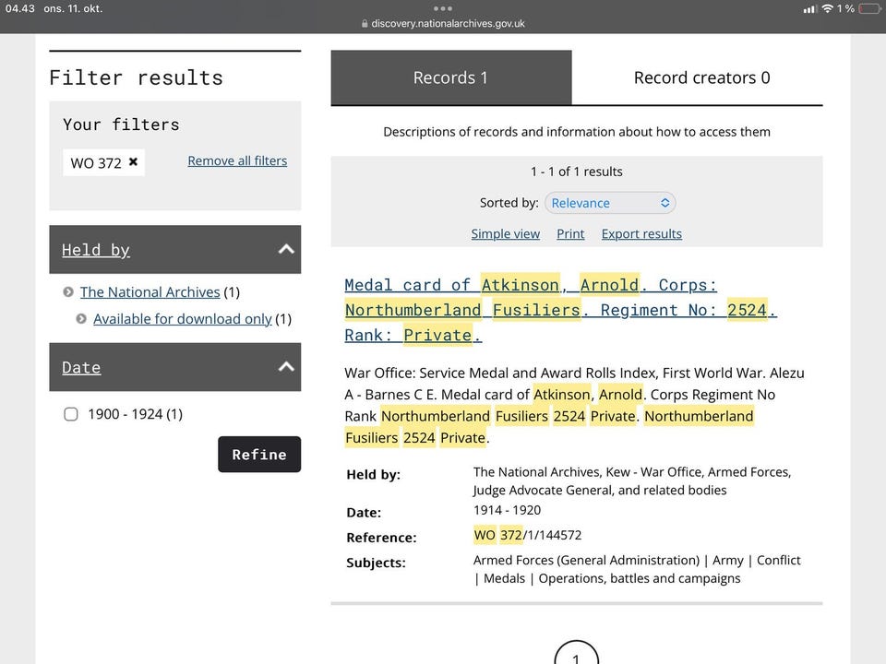Collapse the Date filter section chevron

pyautogui.click(x=286, y=367)
